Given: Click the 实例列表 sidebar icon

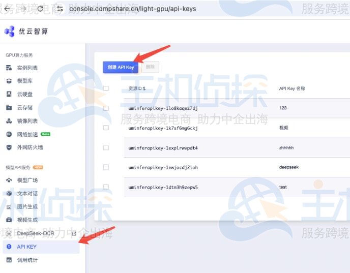Looking at the screenshot, I should [x=9, y=68].
